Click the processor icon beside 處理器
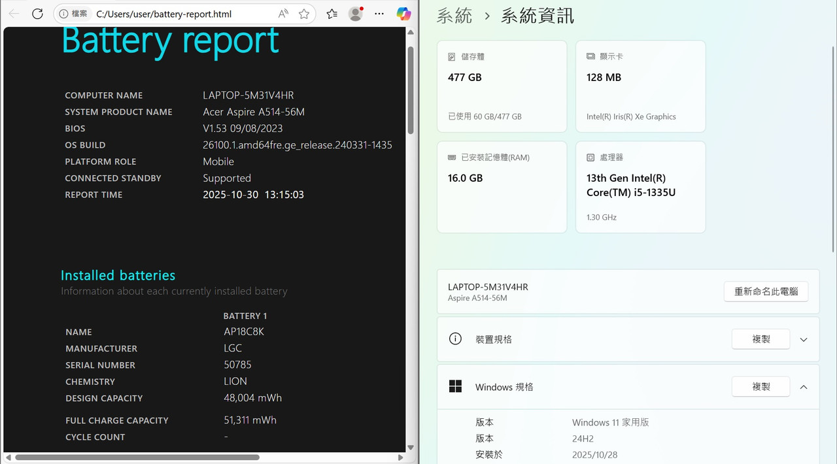837x464 pixels. (x=590, y=157)
